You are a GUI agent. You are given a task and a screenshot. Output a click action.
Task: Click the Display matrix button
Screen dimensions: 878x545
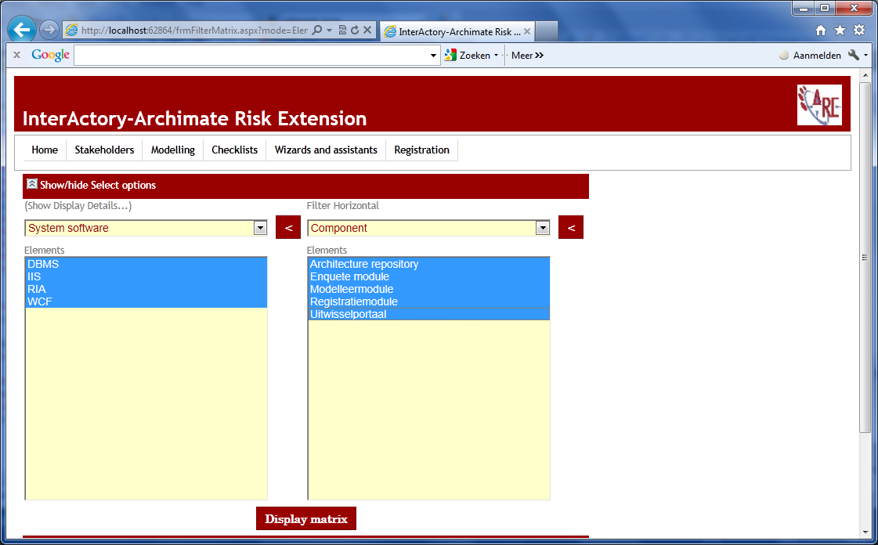pos(306,519)
